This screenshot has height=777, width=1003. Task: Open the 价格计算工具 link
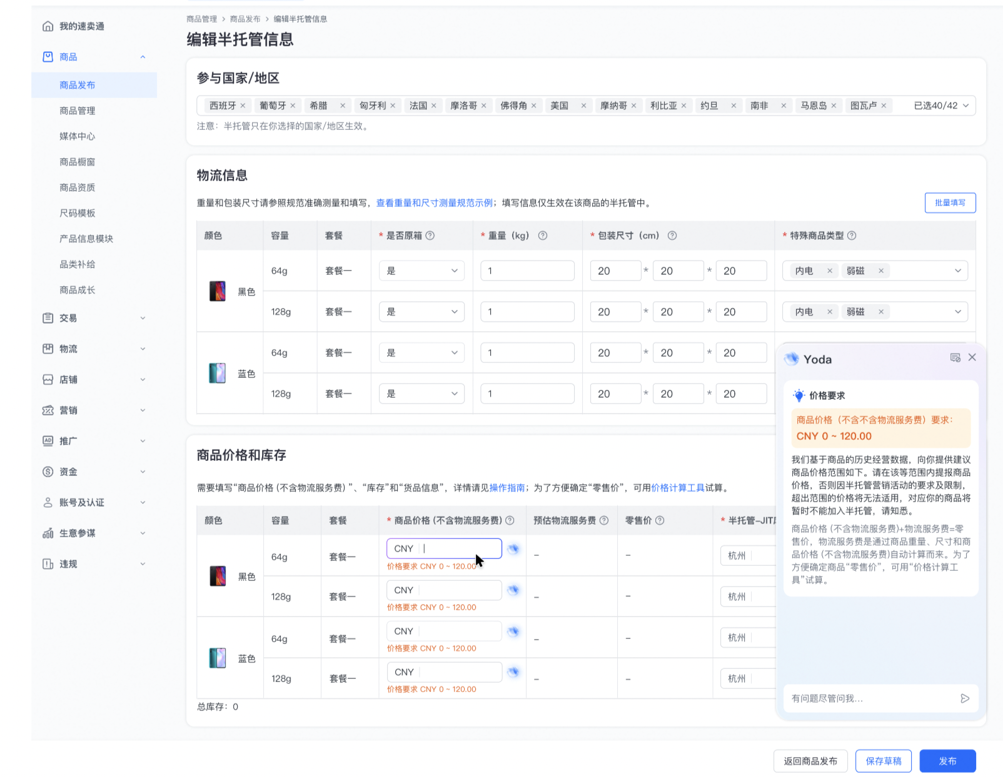pos(678,488)
